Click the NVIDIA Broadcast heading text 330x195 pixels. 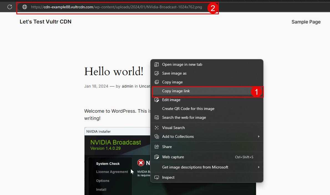(x=116, y=142)
